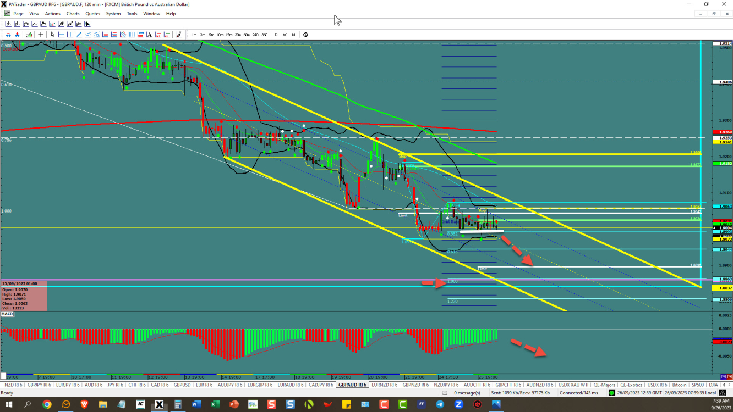733x412 pixels.
Task: Choose the vertical line drawing tool
Action: pos(70,35)
